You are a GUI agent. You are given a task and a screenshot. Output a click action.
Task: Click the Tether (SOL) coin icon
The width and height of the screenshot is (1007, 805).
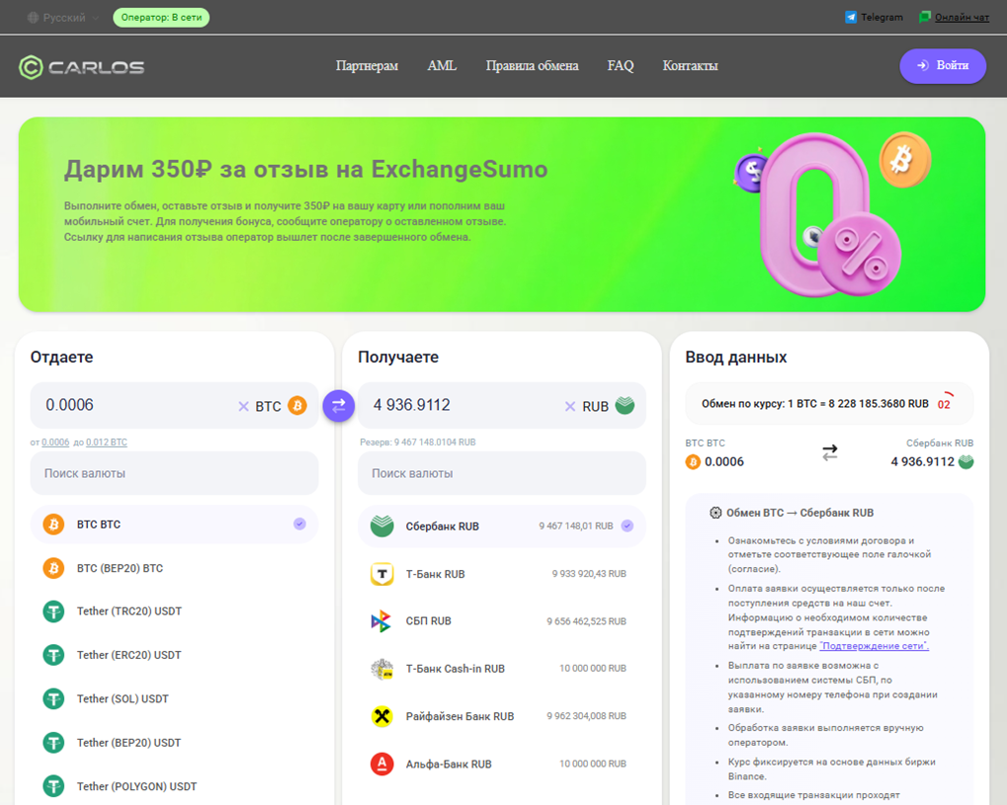[x=53, y=698]
